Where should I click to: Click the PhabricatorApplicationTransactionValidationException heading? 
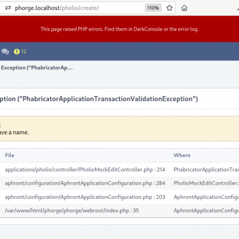[x=99, y=99]
